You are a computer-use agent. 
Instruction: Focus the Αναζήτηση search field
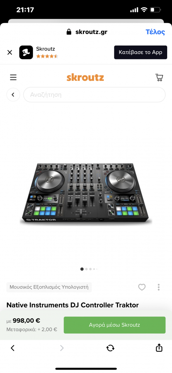pos(94,95)
